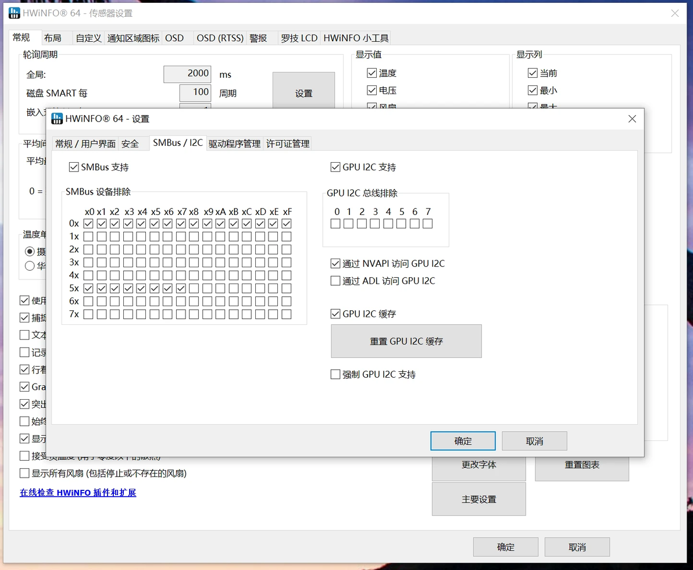Close the HWiNFO 64 设置 dialog
Image resolution: width=693 pixels, height=570 pixels.
(632, 119)
